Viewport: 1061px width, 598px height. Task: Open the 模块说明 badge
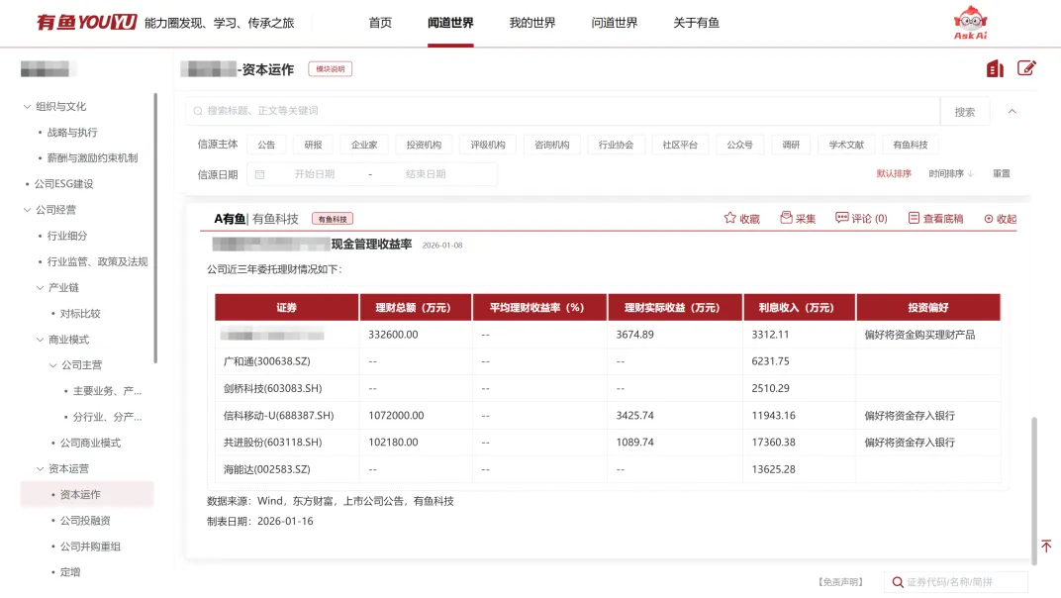(x=331, y=69)
